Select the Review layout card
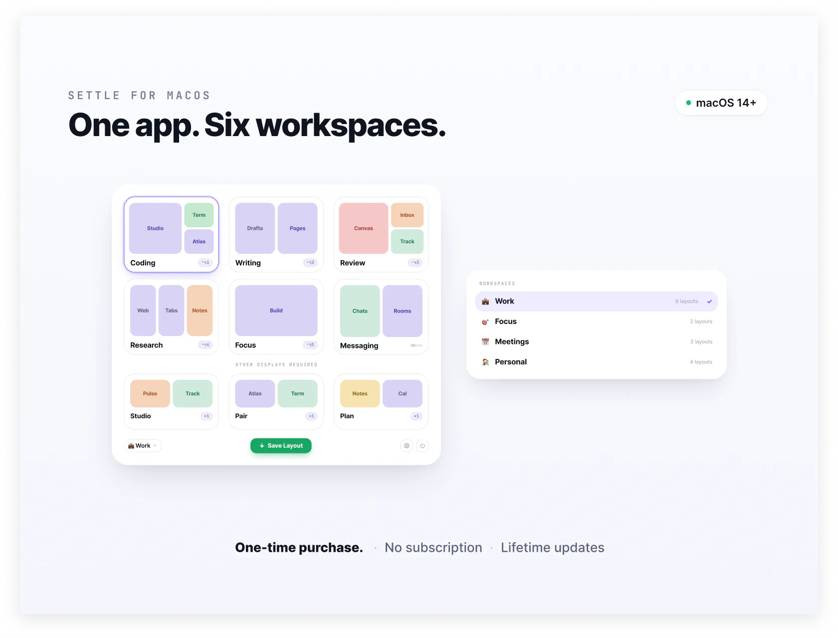Screen dimensions: 838x638 [381, 235]
